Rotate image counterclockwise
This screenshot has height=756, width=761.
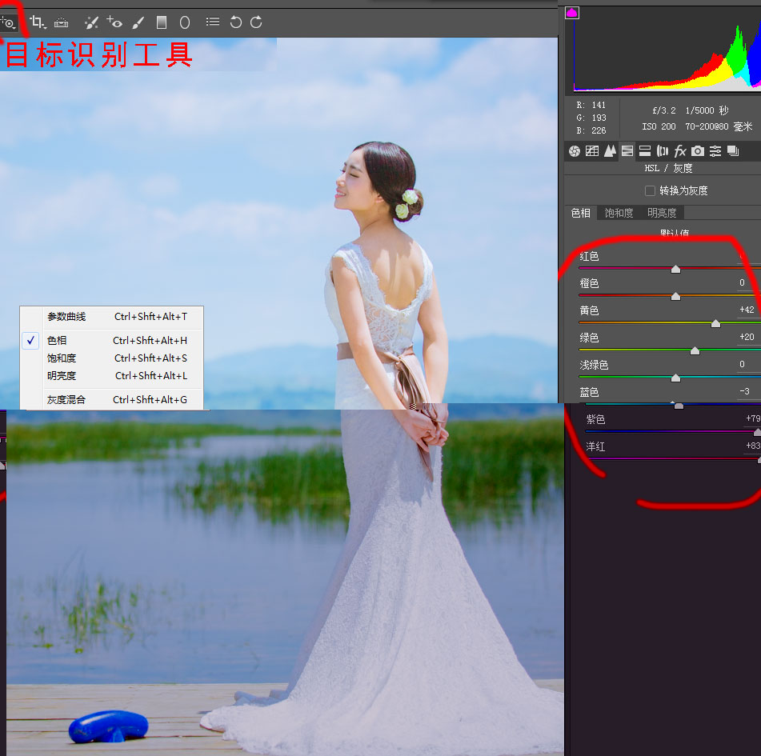(x=236, y=22)
